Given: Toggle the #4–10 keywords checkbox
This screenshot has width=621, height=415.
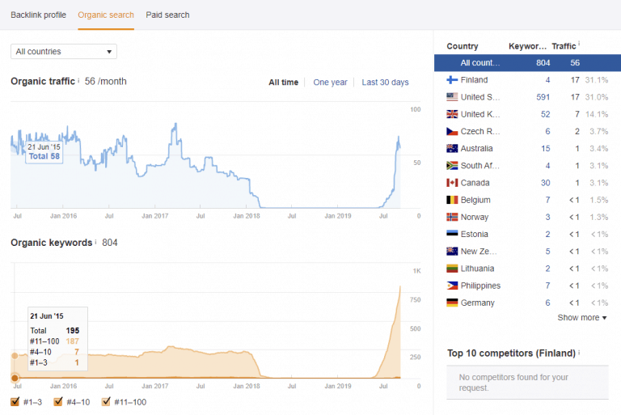Looking at the screenshot, I should click(x=59, y=402).
